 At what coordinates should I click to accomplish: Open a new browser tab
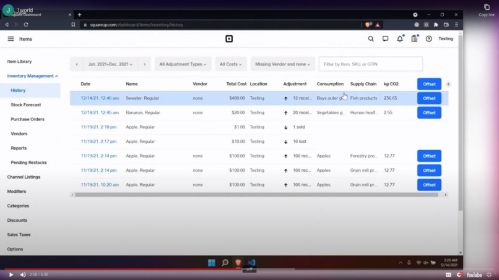click(79, 15)
